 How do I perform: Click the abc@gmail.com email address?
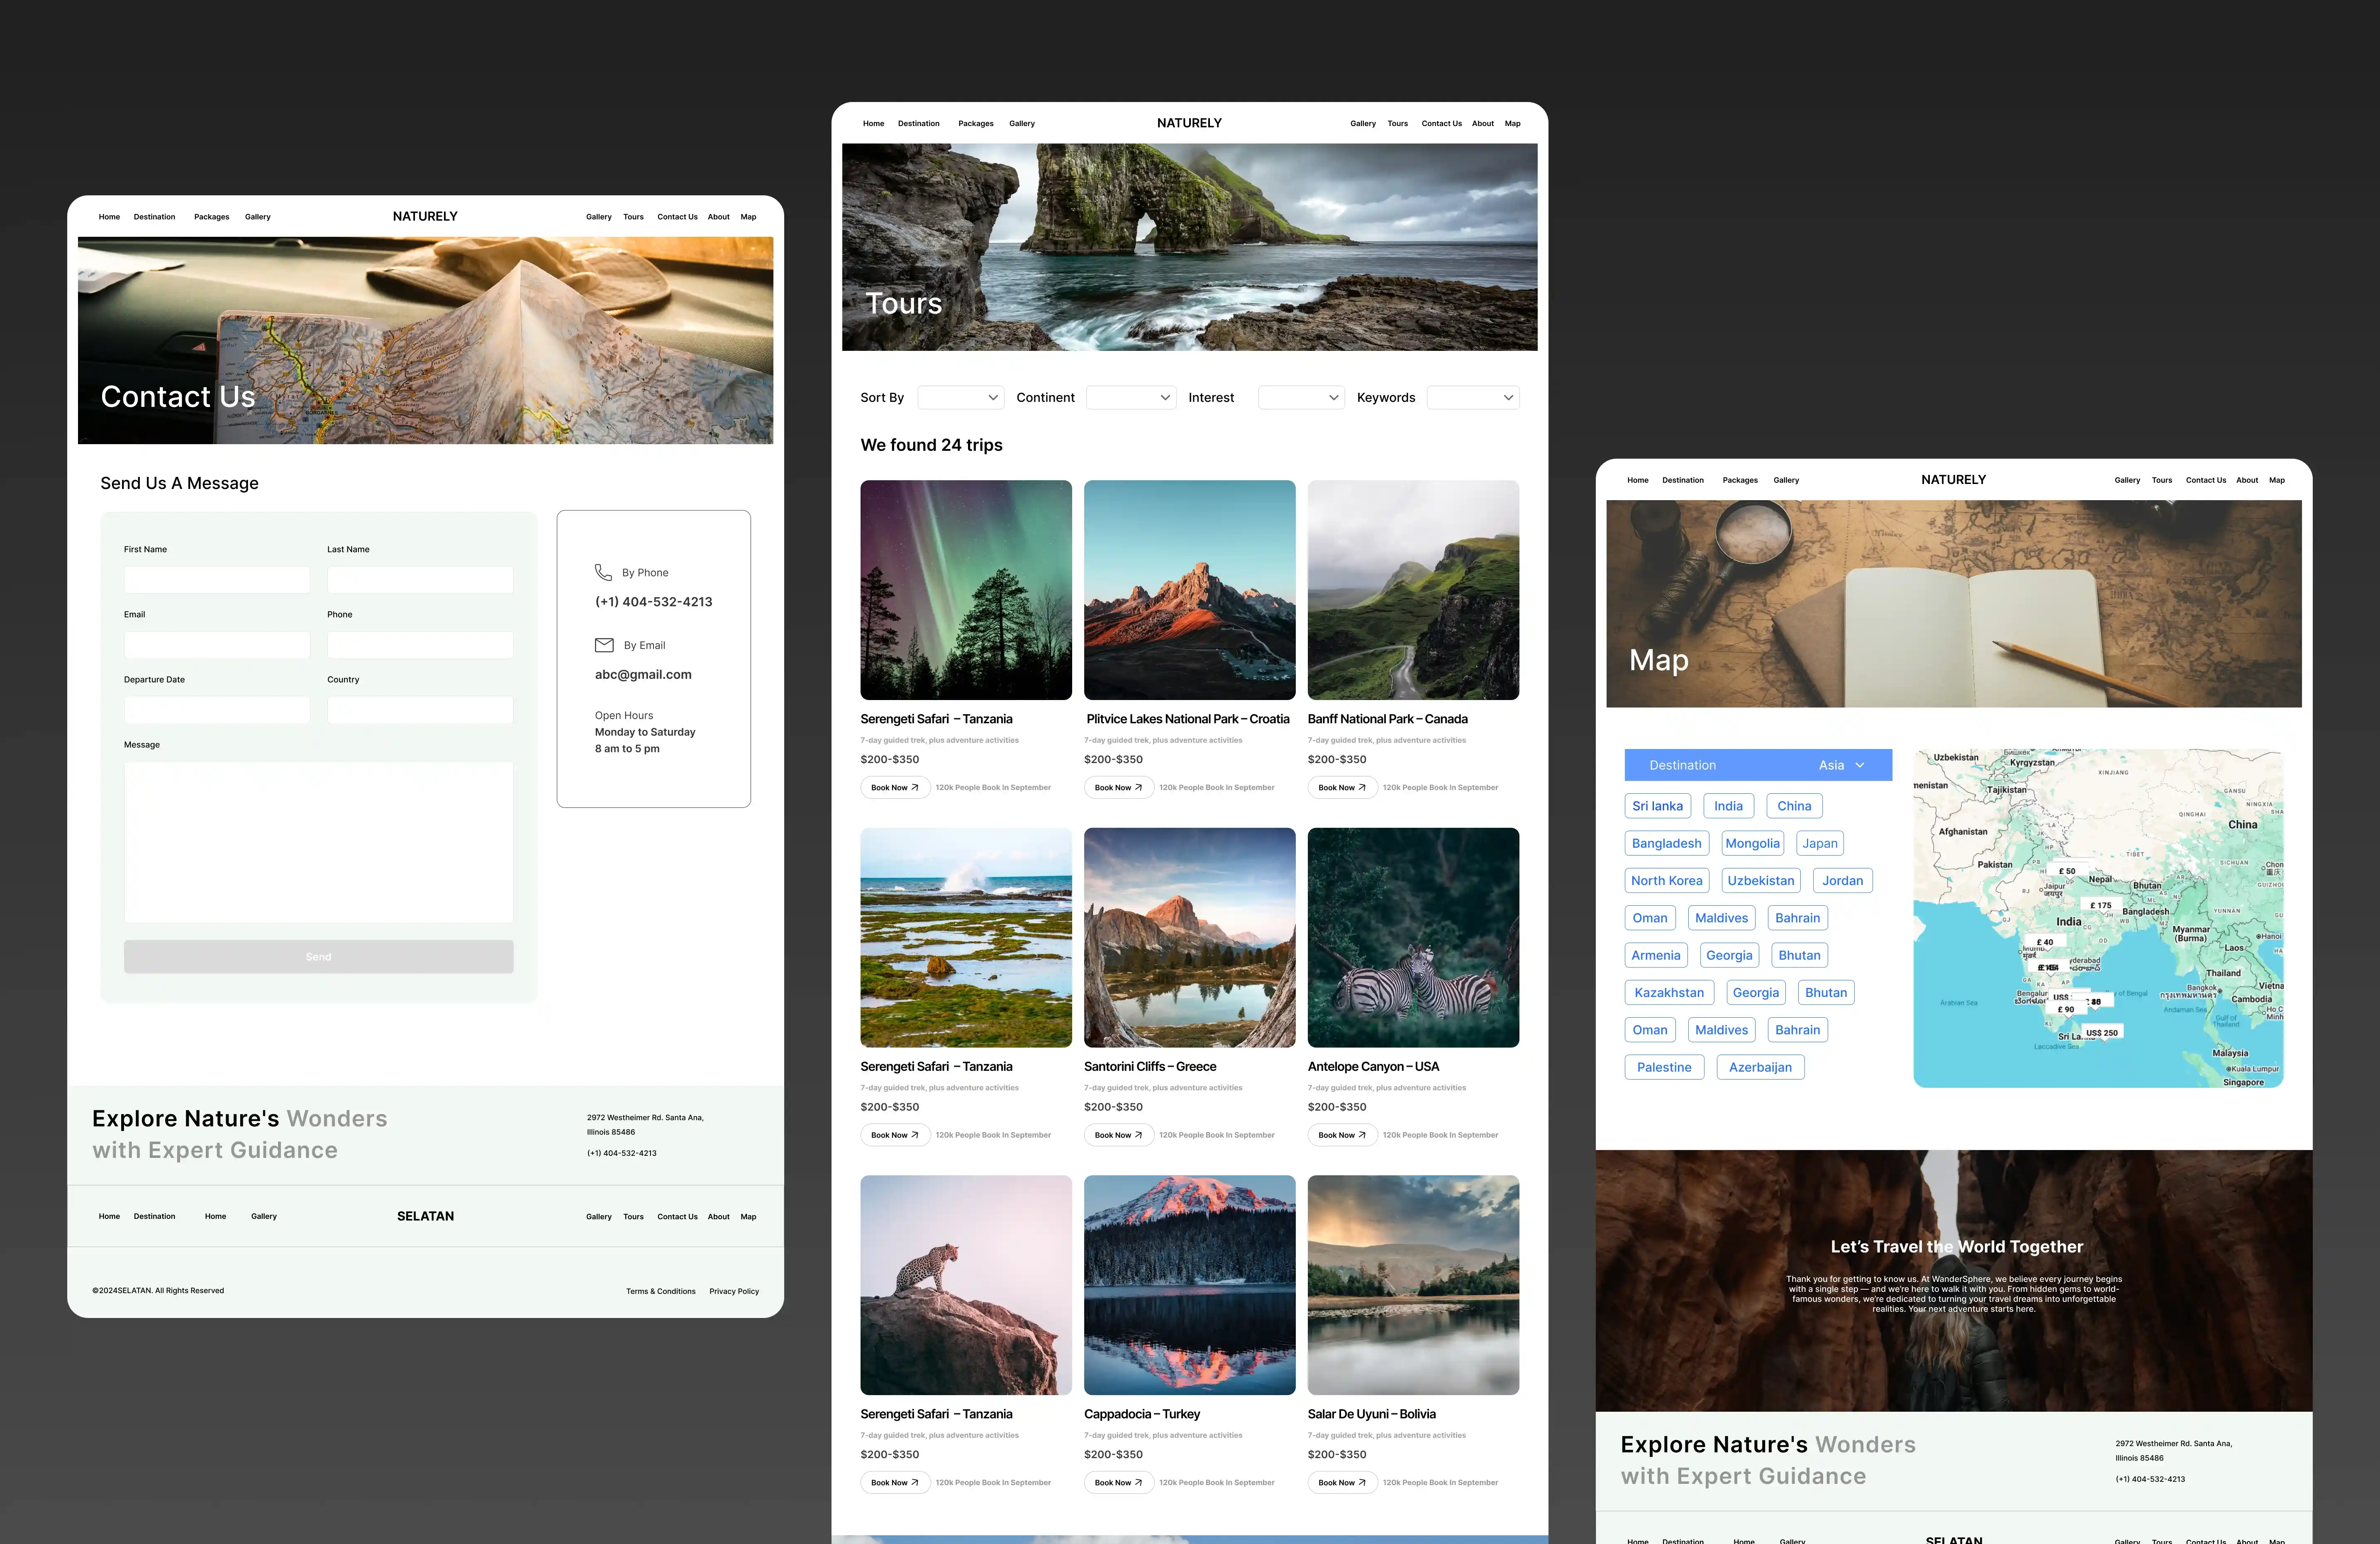click(643, 675)
